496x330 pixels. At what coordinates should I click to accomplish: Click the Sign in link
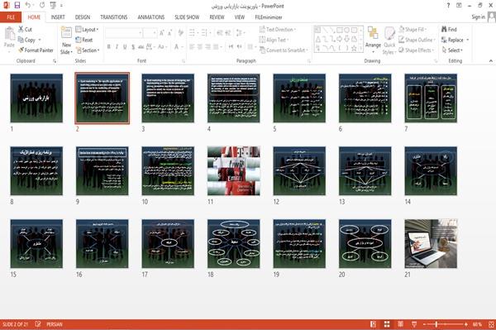(478, 17)
